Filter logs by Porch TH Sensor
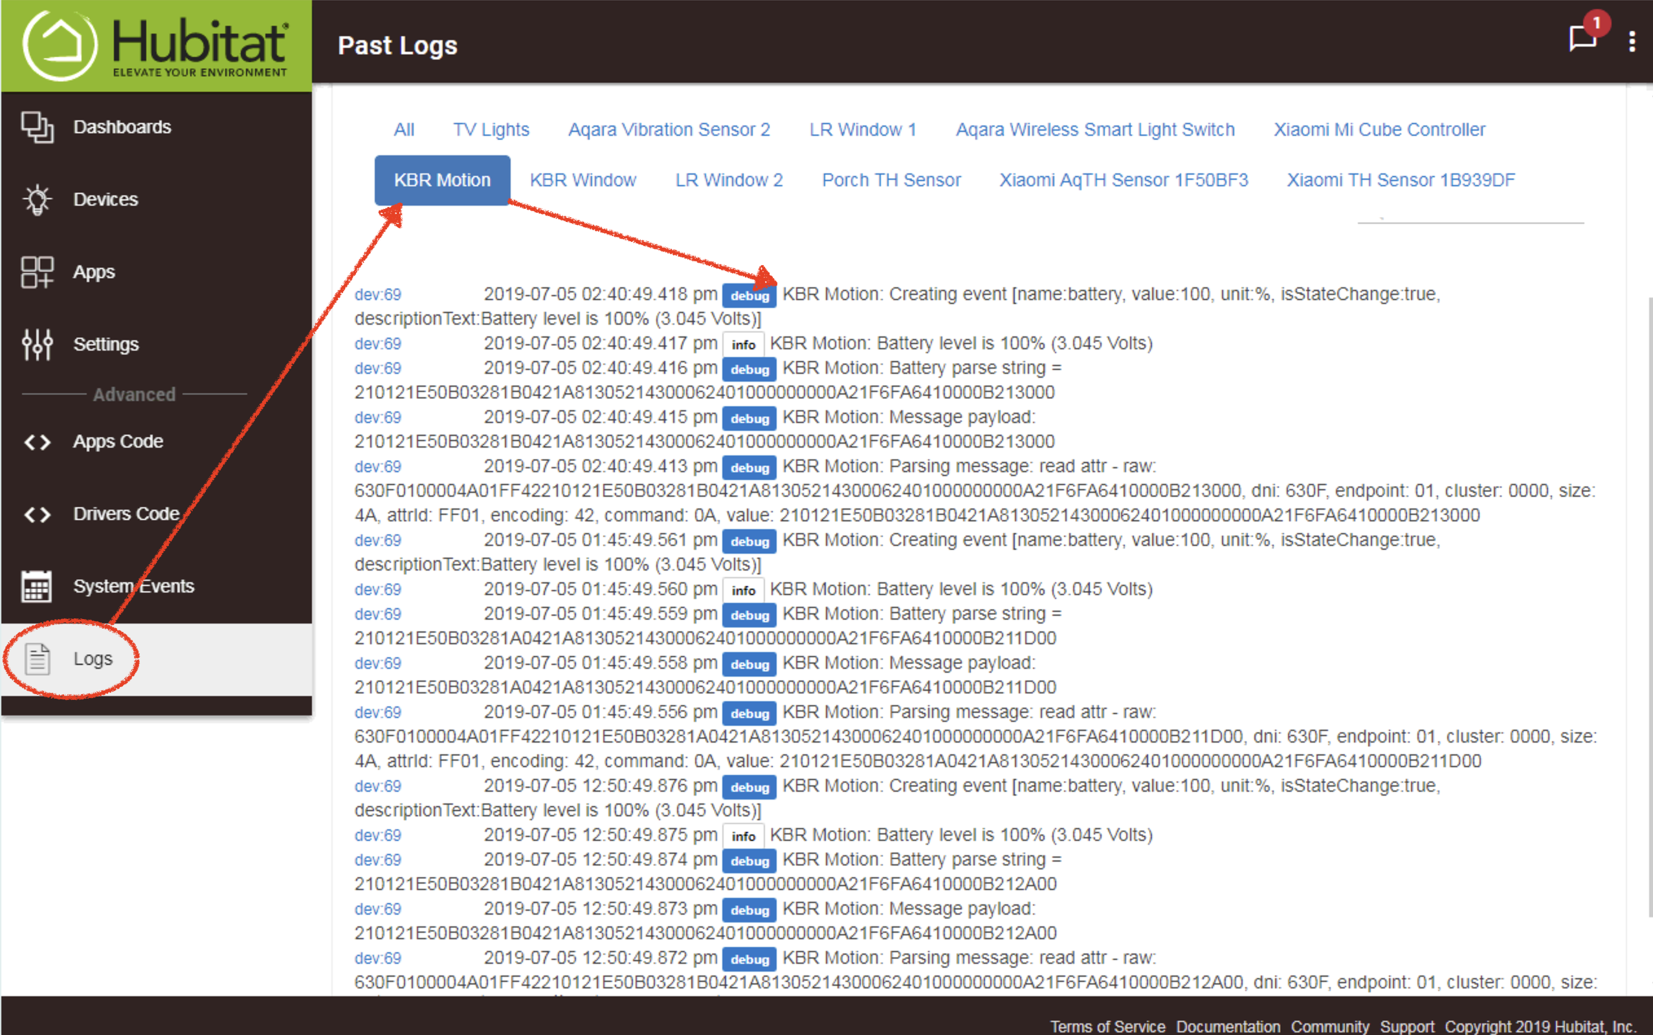 pyautogui.click(x=892, y=180)
